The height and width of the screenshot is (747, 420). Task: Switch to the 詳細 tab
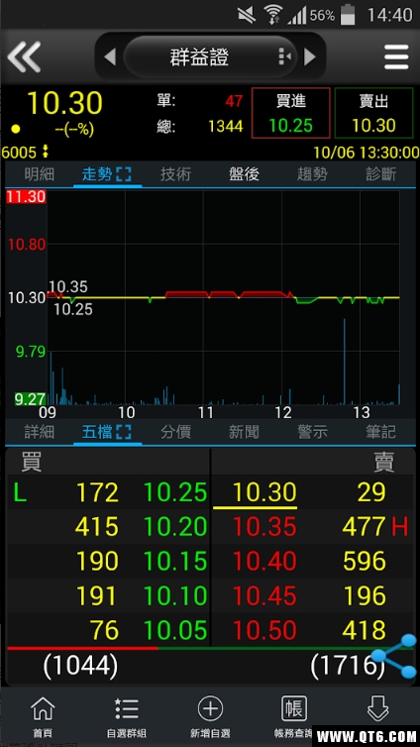point(40,432)
